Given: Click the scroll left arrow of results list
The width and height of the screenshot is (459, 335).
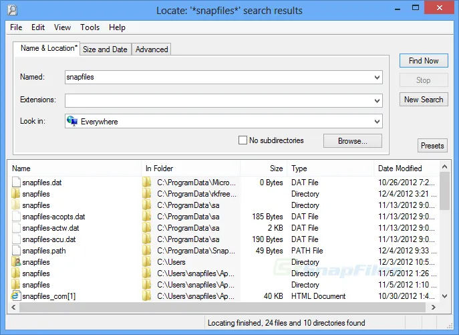Looking at the screenshot, I should 13,307.
